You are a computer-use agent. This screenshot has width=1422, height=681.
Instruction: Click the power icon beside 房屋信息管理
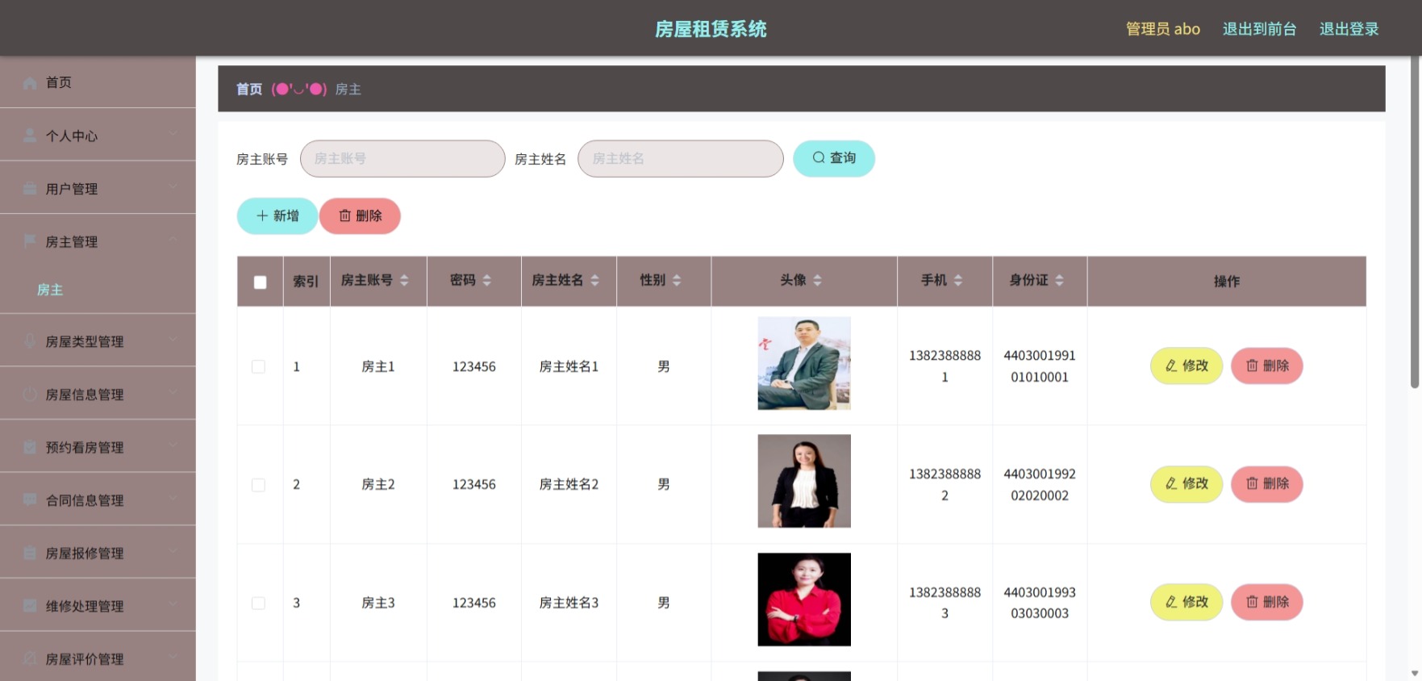coord(30,395)
